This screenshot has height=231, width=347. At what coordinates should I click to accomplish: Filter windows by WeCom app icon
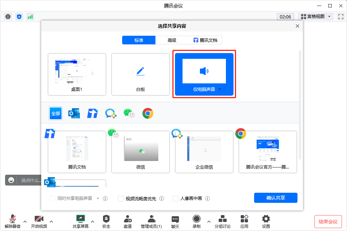111,113
